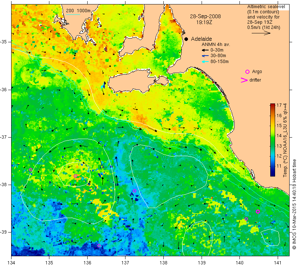Click the Argo marker near 136.3°E, 39.3°S
The width and height of the screenshot is (297, 267).
(99, 246)
